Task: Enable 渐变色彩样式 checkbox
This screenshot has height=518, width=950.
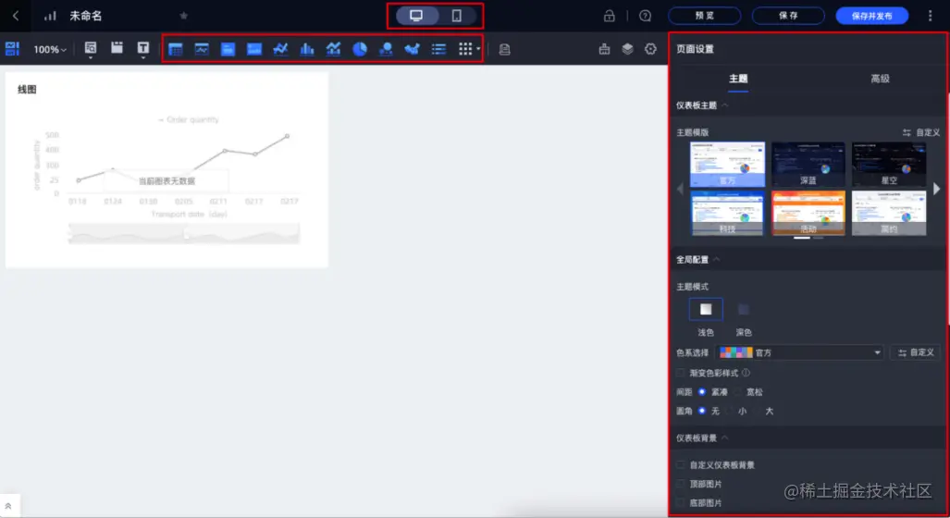Action: (681, 373)
